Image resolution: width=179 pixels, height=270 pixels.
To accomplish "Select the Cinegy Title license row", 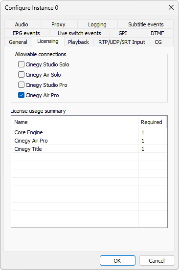I will [89, 149].
